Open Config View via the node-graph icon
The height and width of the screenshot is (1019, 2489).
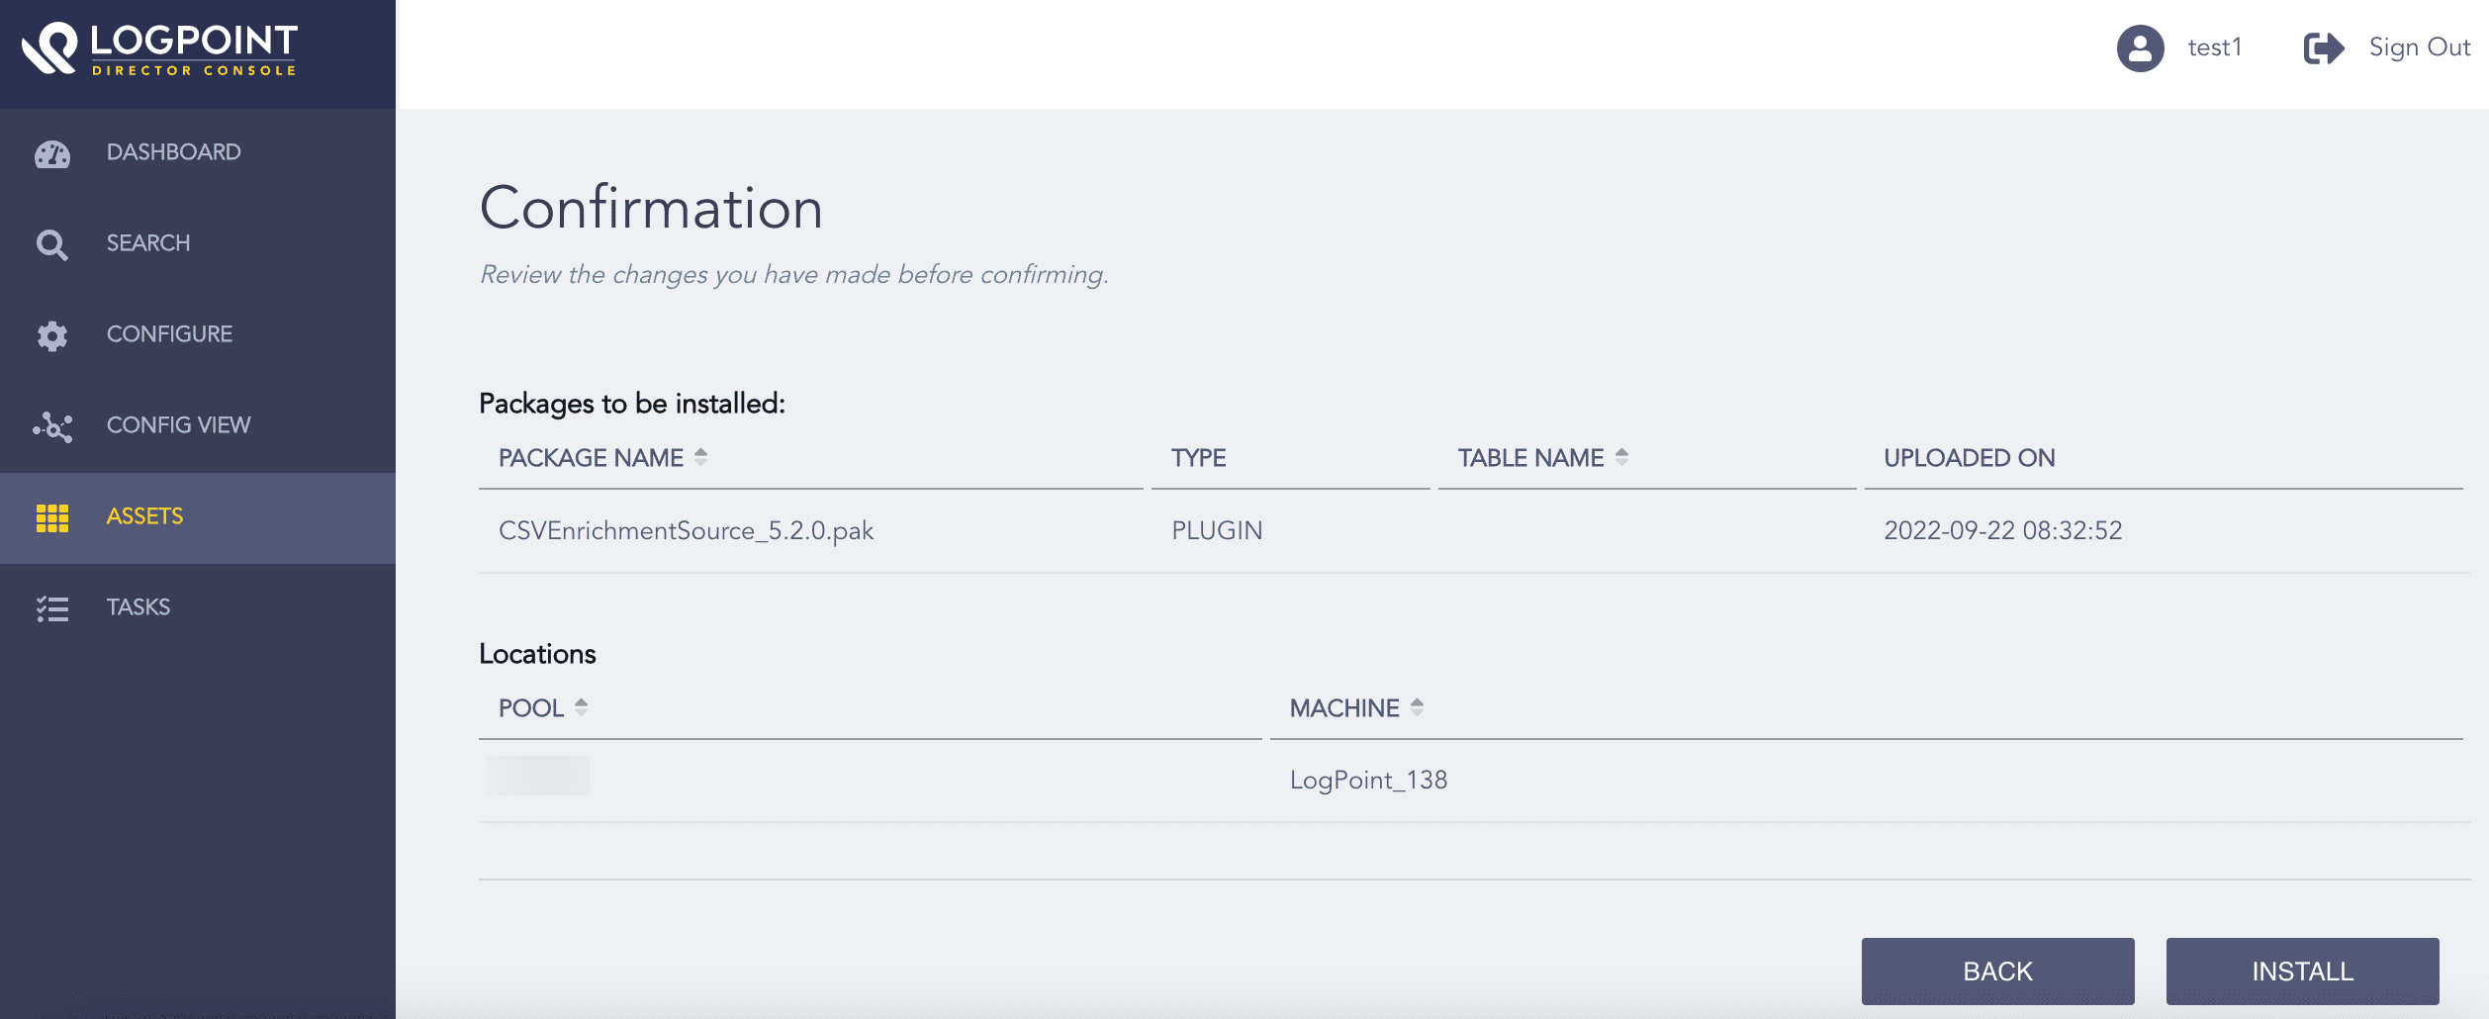pyautogui.click(x=51, y=425)
